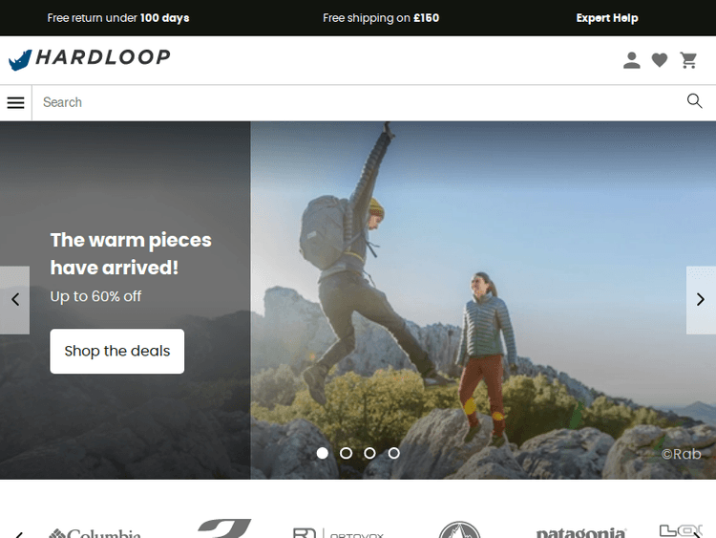Click the Expert Help link
Image resolution: width=716 pixels, height=538 pixels.
tap(607, 18)
